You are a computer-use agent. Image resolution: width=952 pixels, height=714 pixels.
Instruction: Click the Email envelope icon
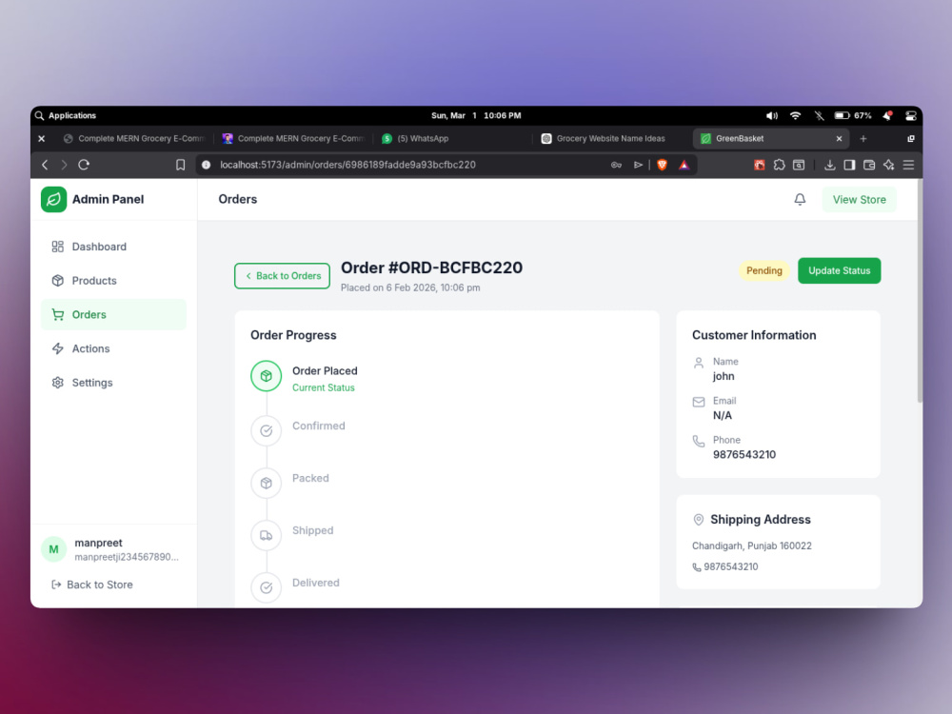pyautogui.click(x=699, y=402)
